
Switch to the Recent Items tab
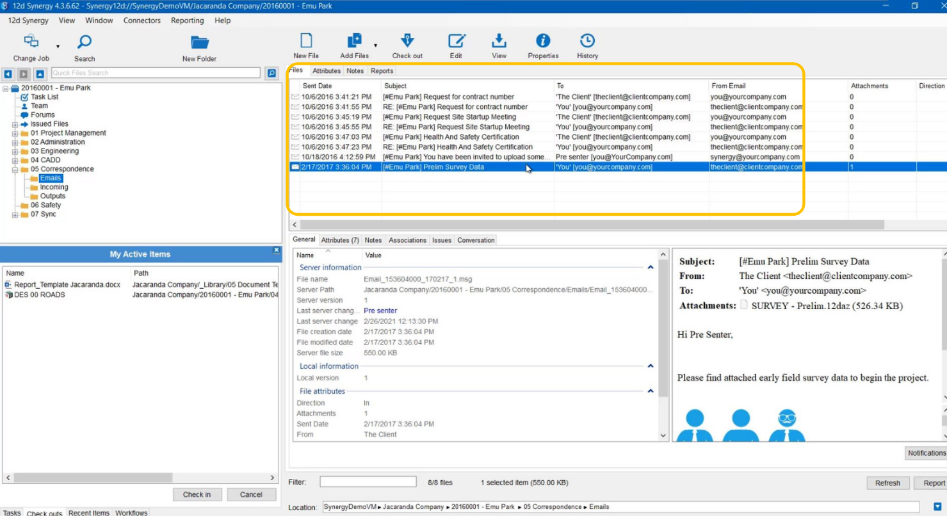tap(88, 513)
